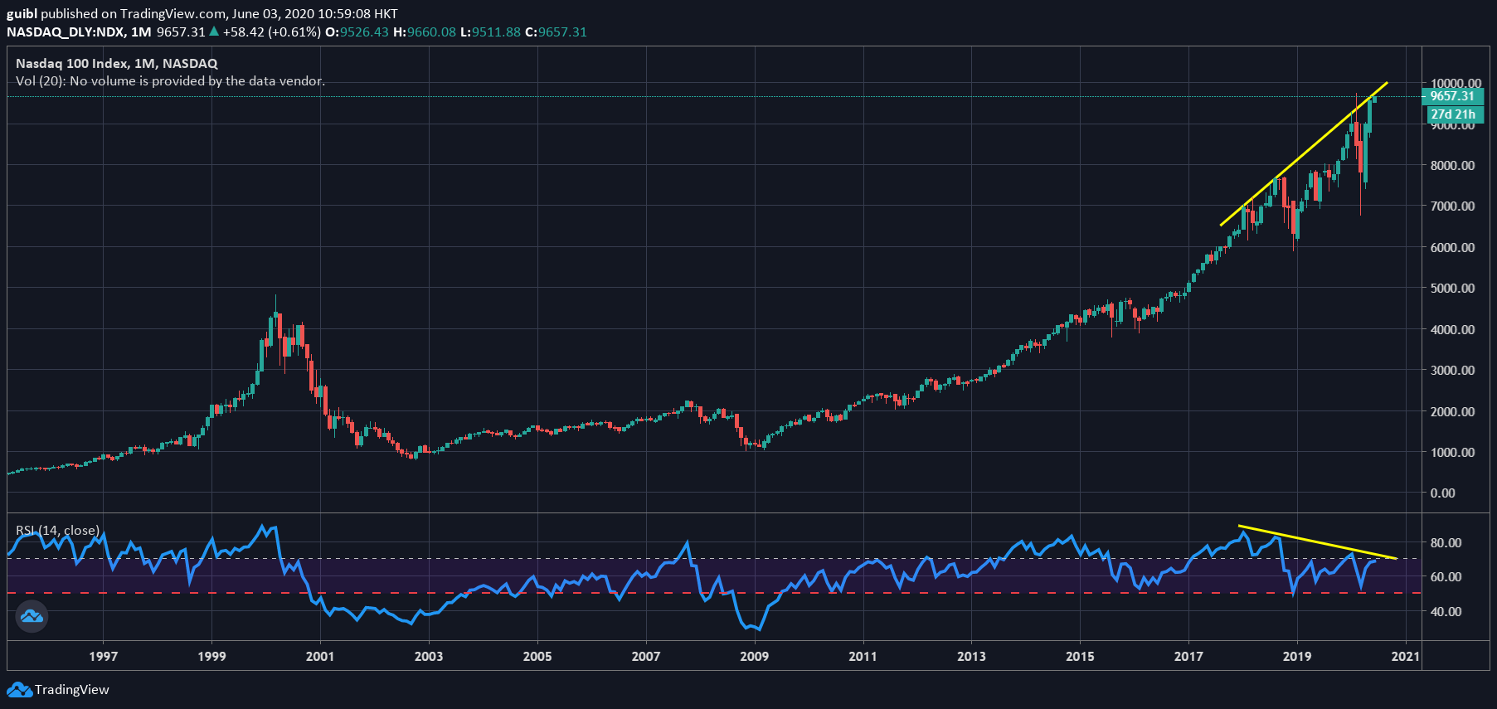The width and height of the screenshot is (1497, 709).
Task: Click the 2011 time axis label
Action: pyautogui.click(x=863, y=656)
